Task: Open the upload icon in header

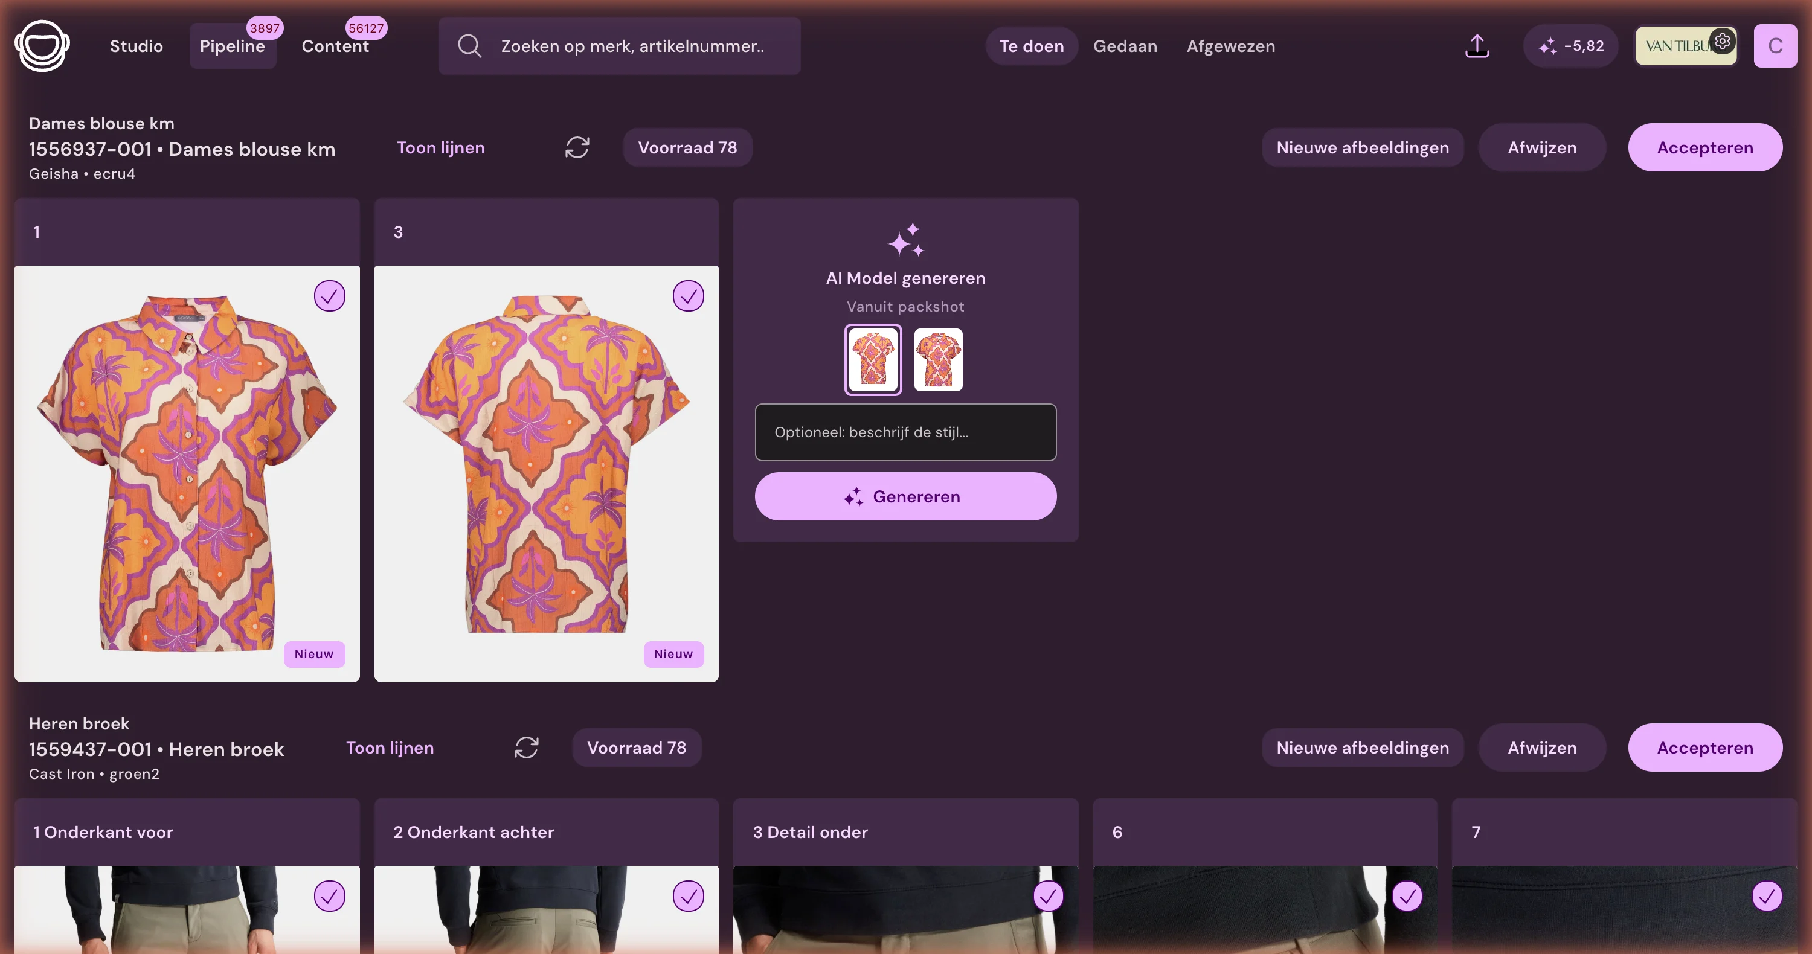Action: pyautogui.click(x=1477, y=46)
